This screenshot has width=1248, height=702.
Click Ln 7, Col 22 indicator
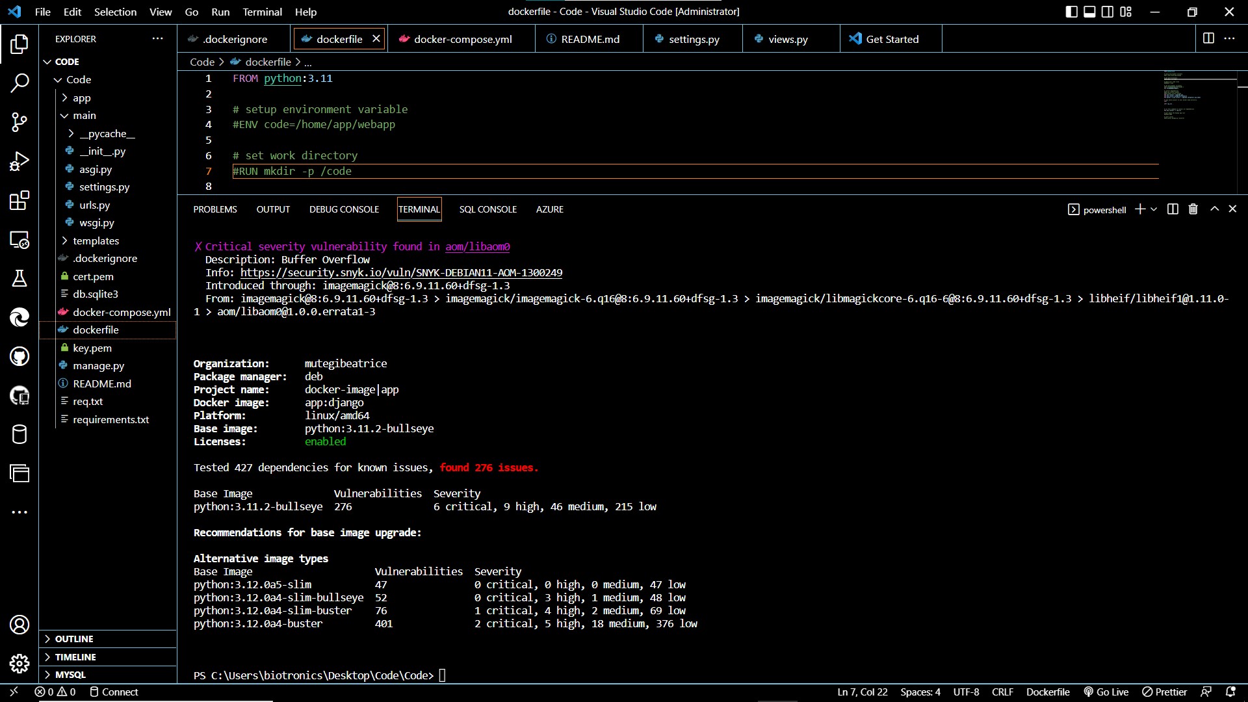(x=862, y=692)
